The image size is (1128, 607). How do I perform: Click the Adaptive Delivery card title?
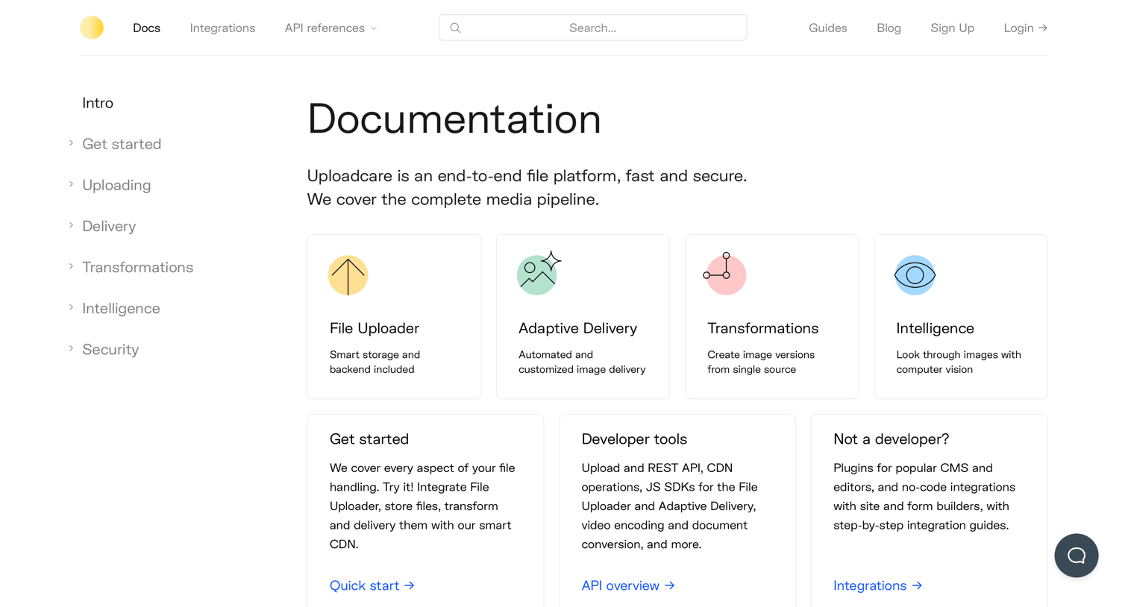point(577,328)
